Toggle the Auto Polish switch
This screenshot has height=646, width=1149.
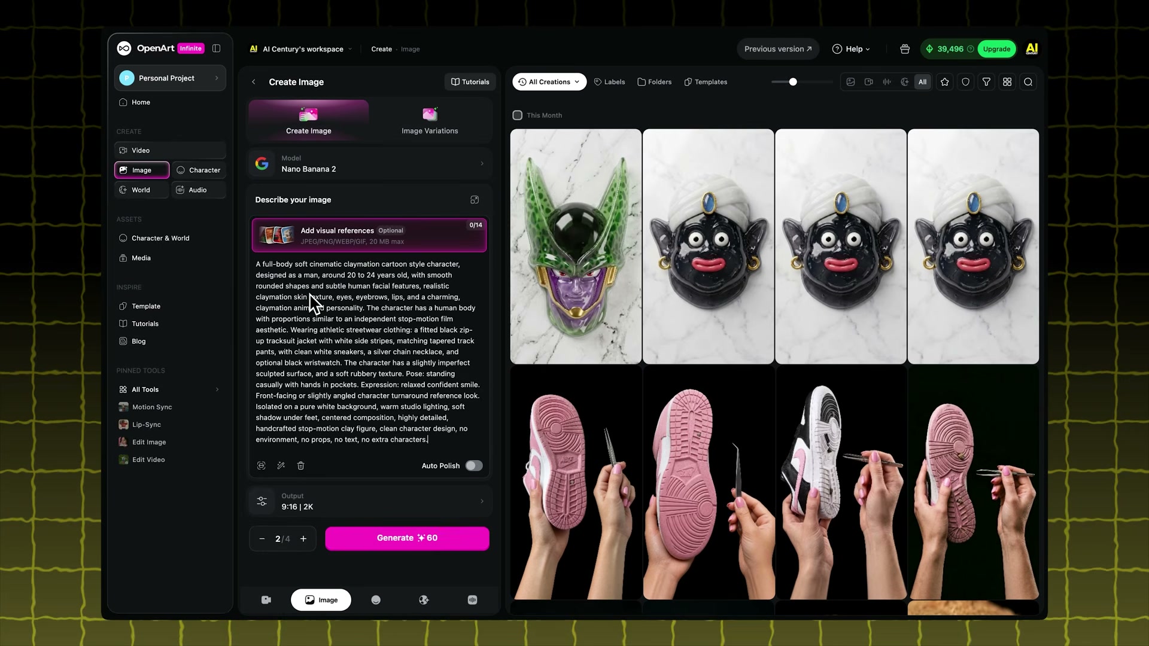click(x=474, y=465)
